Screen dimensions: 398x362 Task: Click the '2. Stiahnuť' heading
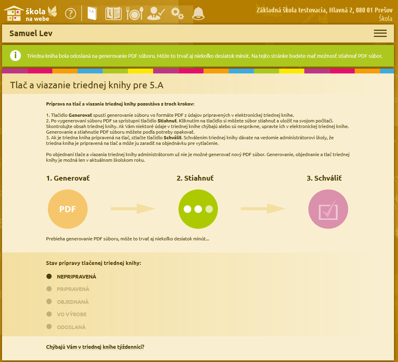195,178
